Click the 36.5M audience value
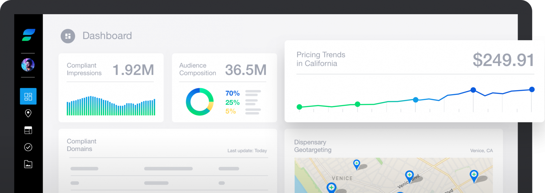The image size is (545, 193). pyautogui.click(x=246, y=70)
